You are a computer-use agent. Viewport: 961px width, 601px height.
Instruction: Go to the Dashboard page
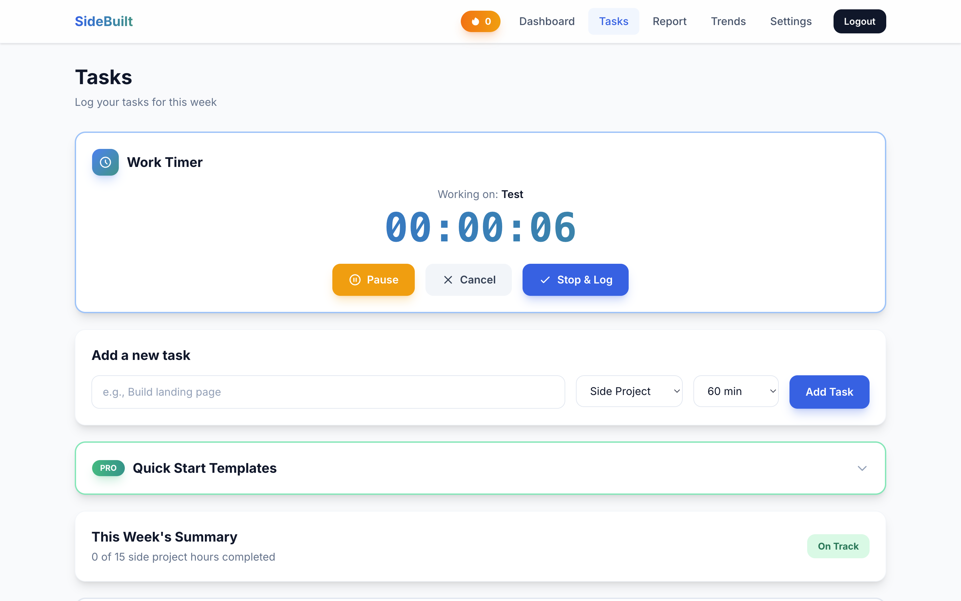(x=547, y=21)
